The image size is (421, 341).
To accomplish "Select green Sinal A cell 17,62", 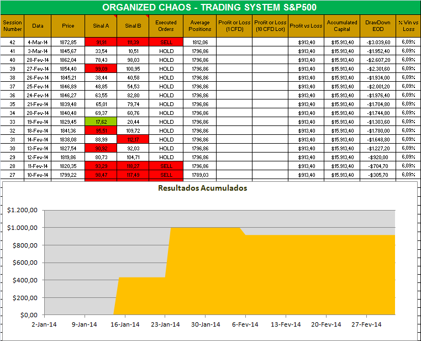I will (101, 122).
